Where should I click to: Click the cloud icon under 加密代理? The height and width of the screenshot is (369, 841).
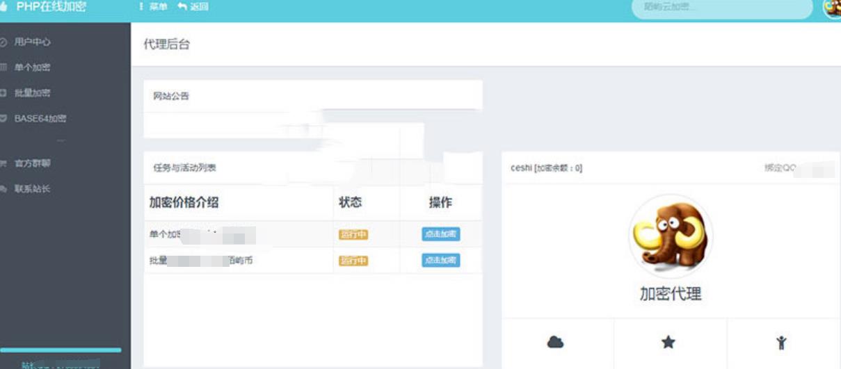point(555,342)
